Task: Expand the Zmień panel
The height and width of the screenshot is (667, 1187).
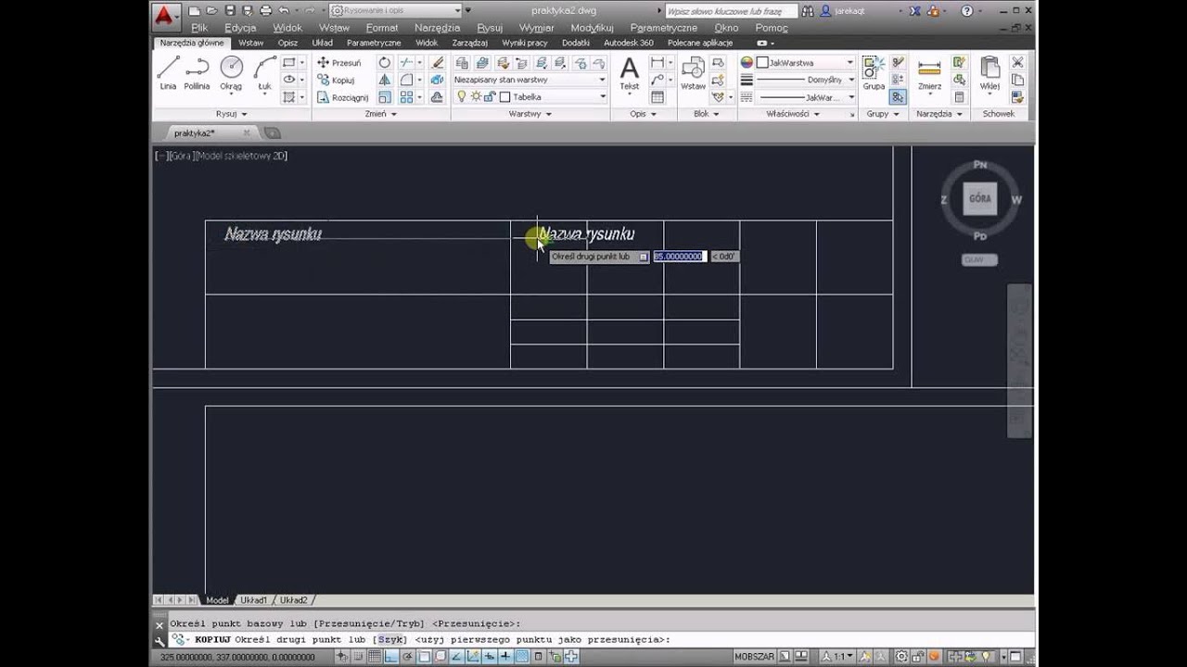Action: [381, 114]
